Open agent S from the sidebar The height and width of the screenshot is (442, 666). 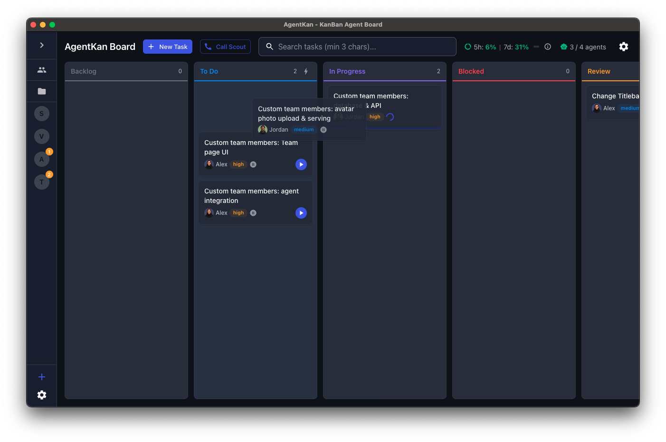click(x=42, y=114)
